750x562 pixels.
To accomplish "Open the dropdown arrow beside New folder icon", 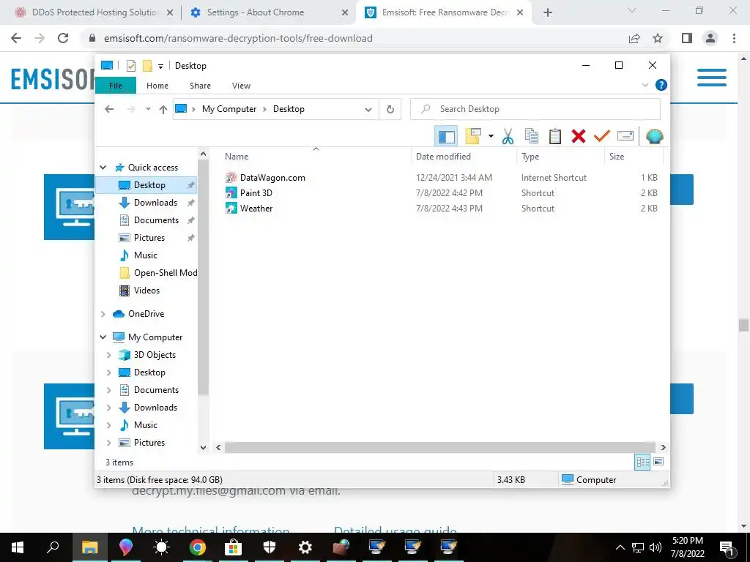I will click(491, 136).
